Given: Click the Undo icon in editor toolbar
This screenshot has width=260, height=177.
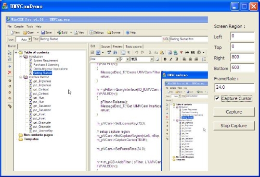Looking at the screenshot, I should click(136, 53).
